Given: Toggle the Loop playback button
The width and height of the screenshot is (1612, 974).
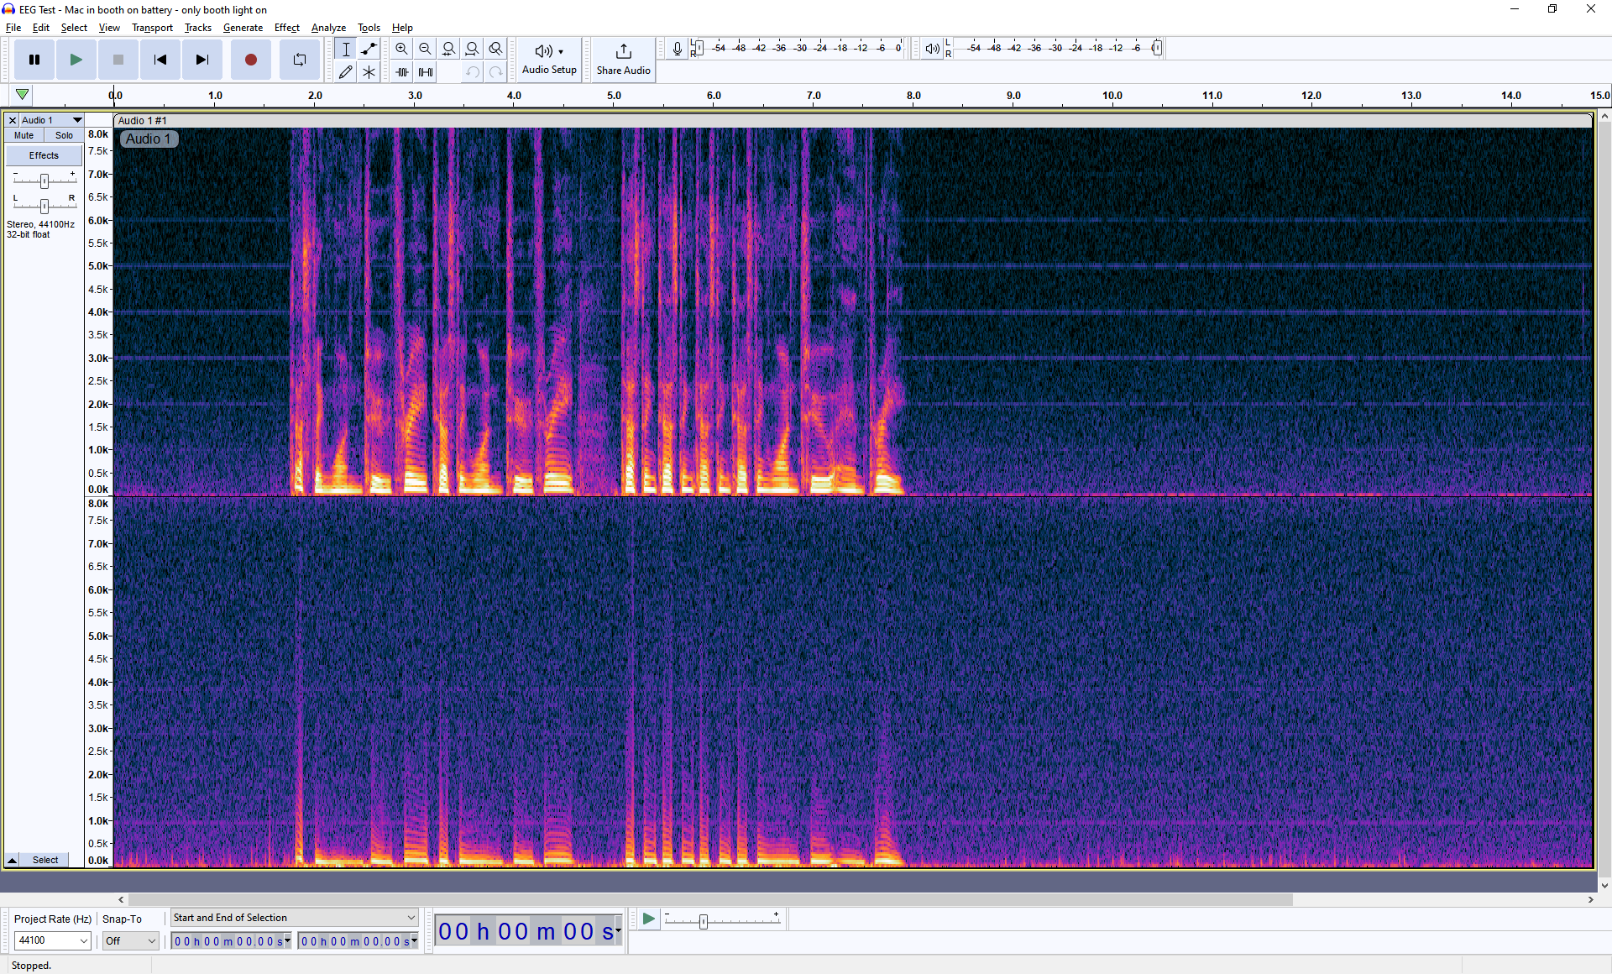Looking at the screenshot, I should coord(299,60).
